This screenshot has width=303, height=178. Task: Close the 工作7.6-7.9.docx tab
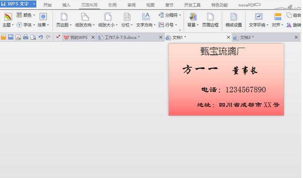tap(160, 37)
